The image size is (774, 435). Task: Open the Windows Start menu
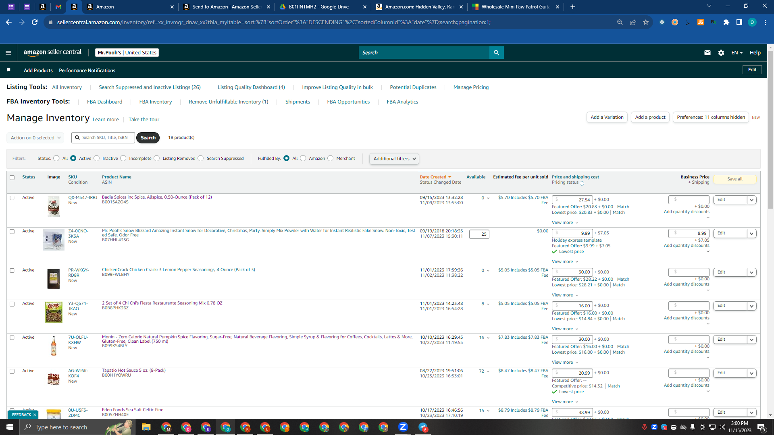coord(10,427)
